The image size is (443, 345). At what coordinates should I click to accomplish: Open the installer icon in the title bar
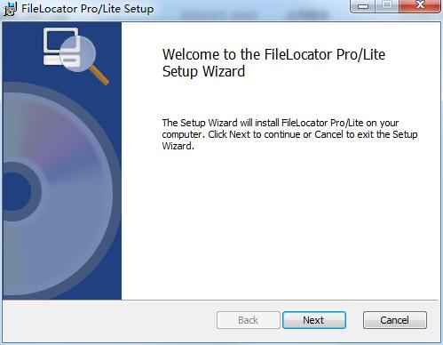pos(10,8)
